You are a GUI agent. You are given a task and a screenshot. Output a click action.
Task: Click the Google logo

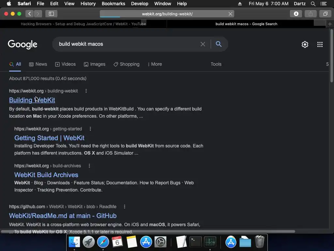pos(23,44)
